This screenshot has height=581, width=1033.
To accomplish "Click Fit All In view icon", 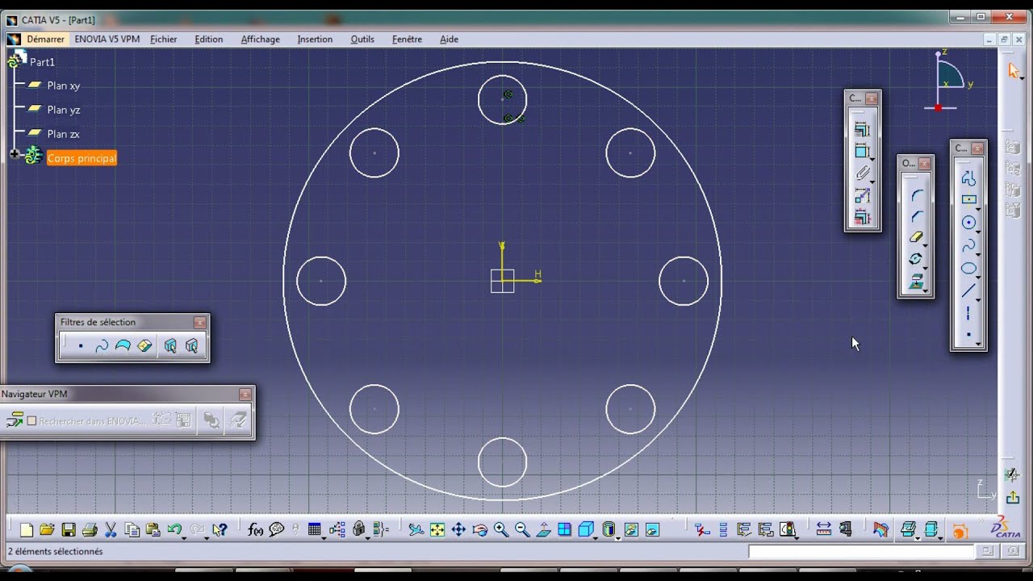I will pos(437,530).
